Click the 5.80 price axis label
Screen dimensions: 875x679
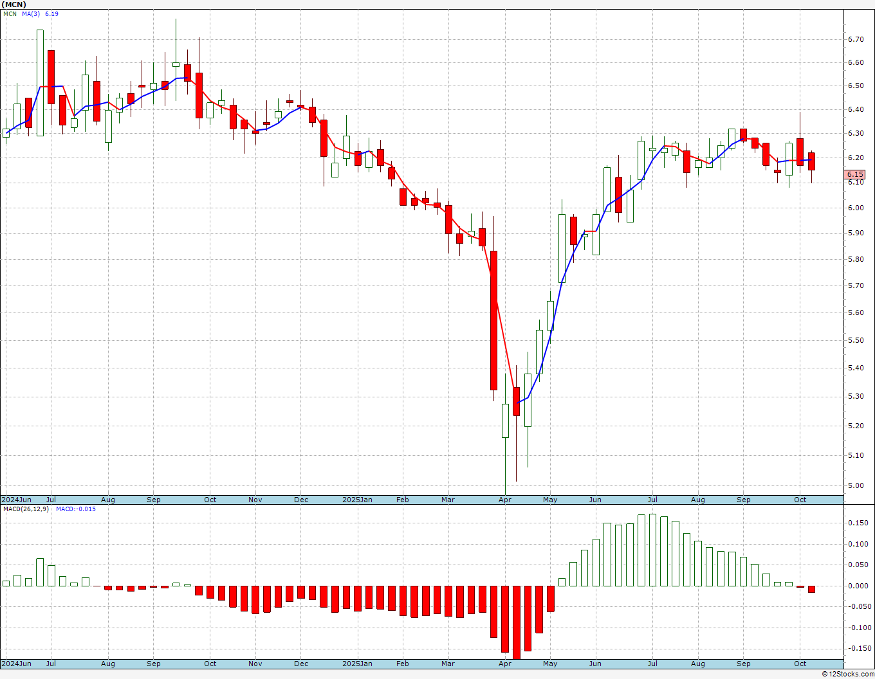tap(856, 259)
